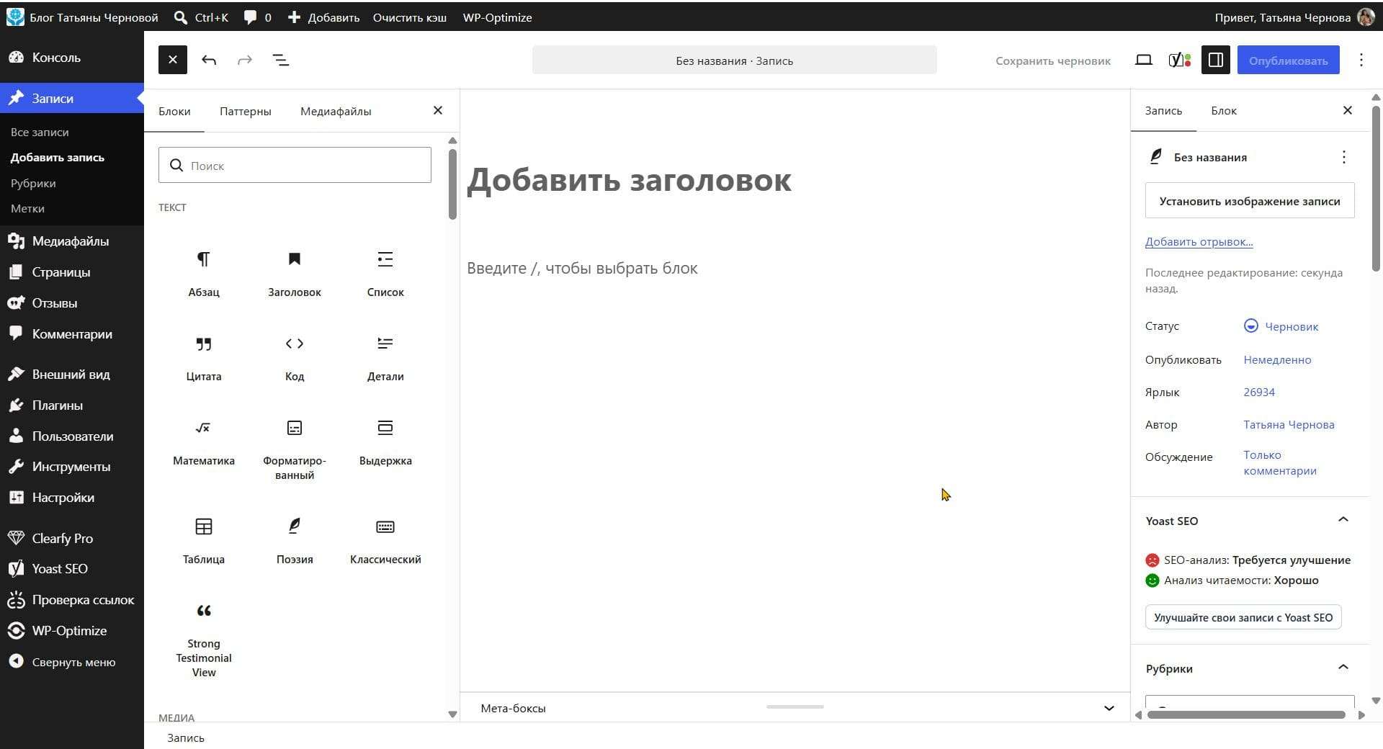Open the Yoast SEO toolbar icon
This screenshot has height=749, width=1383.
pos(1180,60)
